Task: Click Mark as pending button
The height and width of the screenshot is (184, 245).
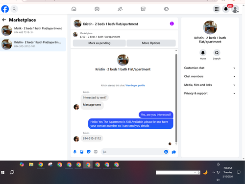Action: (99, 43)
